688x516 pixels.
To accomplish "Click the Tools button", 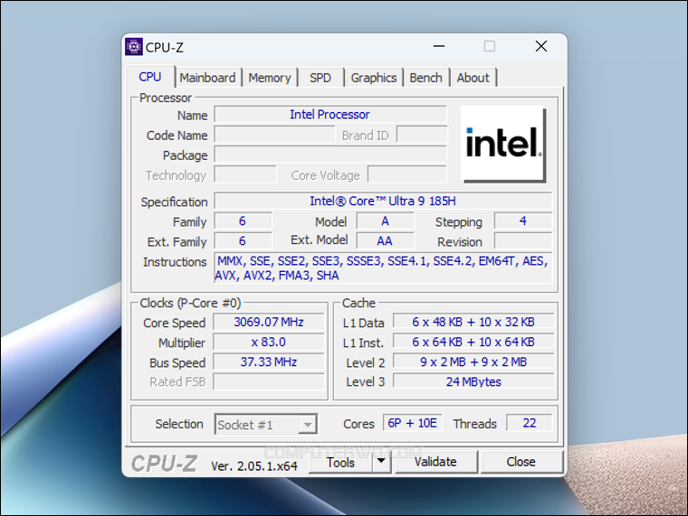I will [341, 463].
